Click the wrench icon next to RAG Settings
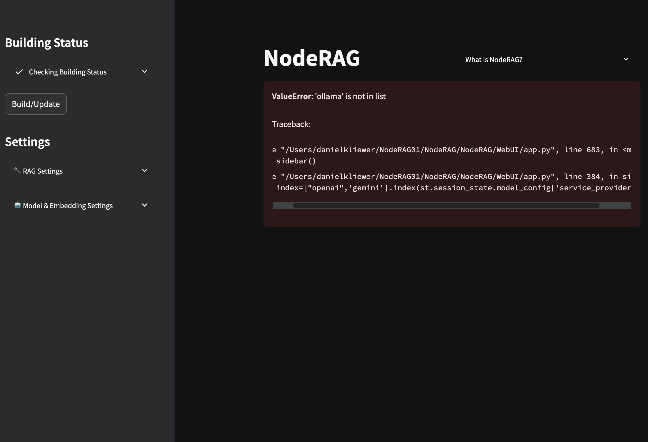This screenshot has width=648, height=442. point(17,170)
